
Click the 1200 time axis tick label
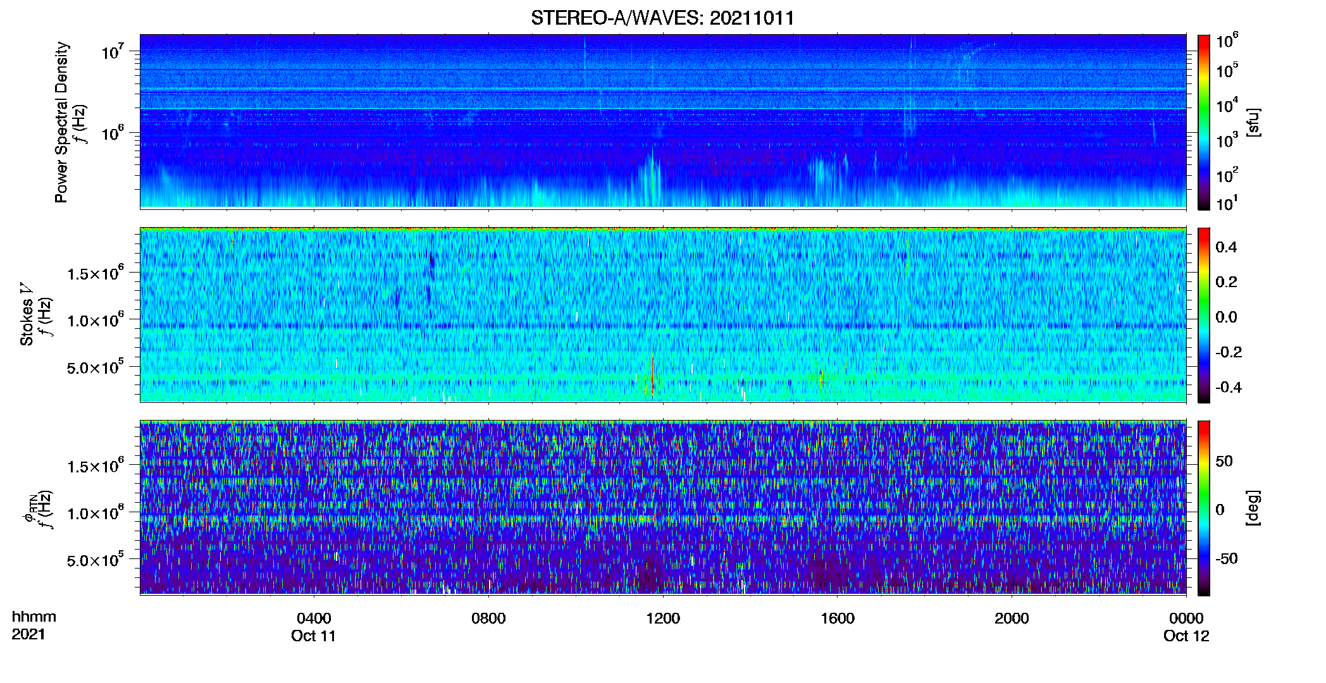(x=663, y=618)
